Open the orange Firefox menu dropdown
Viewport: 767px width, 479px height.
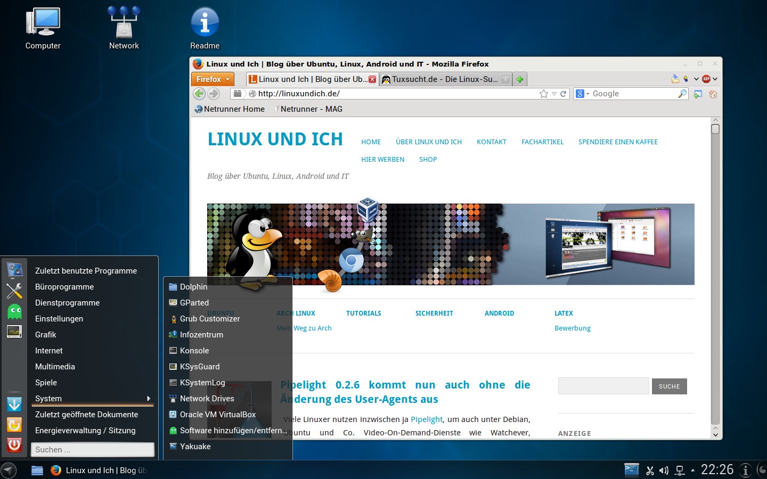coord(213,79)
